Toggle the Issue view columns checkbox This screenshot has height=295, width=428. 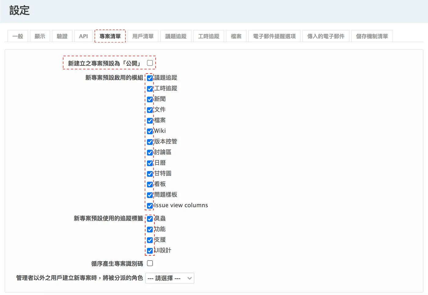150,206
